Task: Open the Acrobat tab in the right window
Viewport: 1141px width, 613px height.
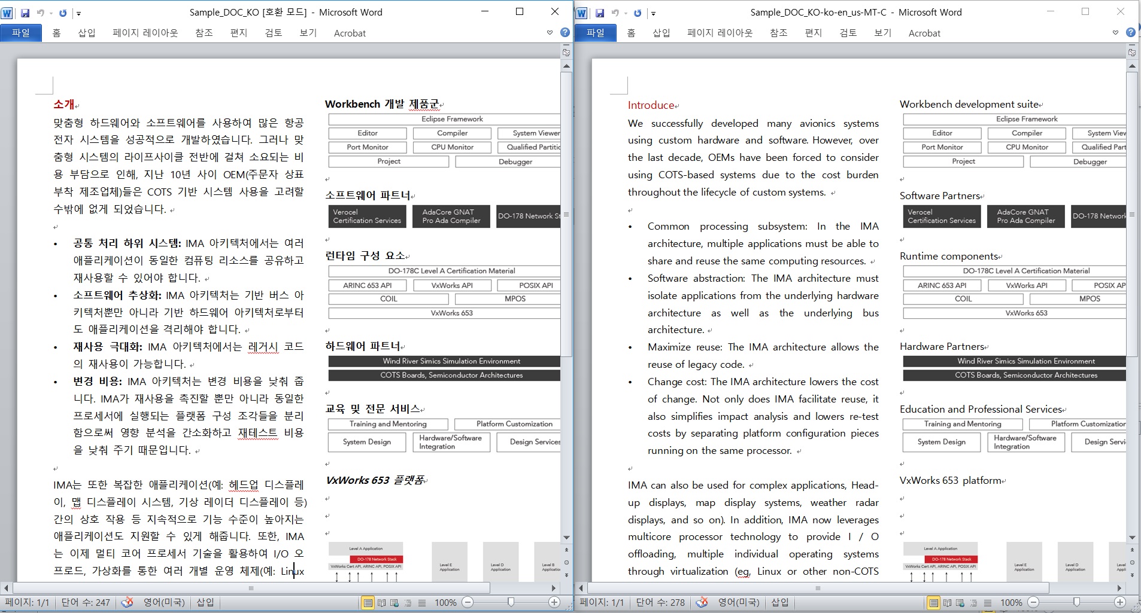Action: coord(924,33)
